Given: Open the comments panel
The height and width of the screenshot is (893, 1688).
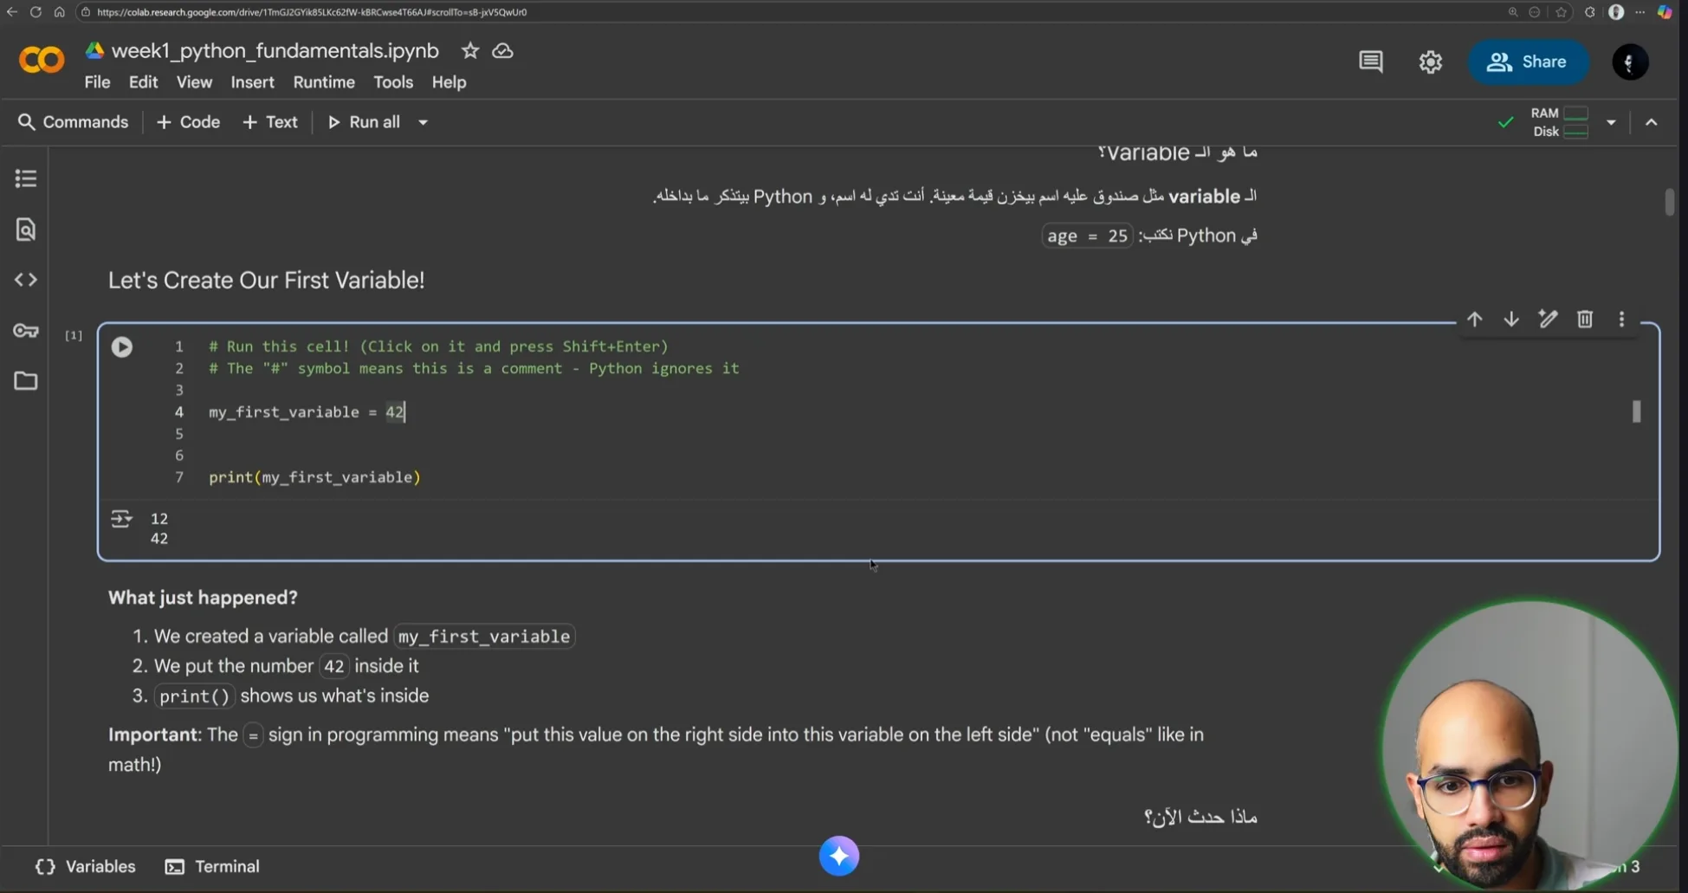Looking at the screenshot, I should pos(1371,61).
